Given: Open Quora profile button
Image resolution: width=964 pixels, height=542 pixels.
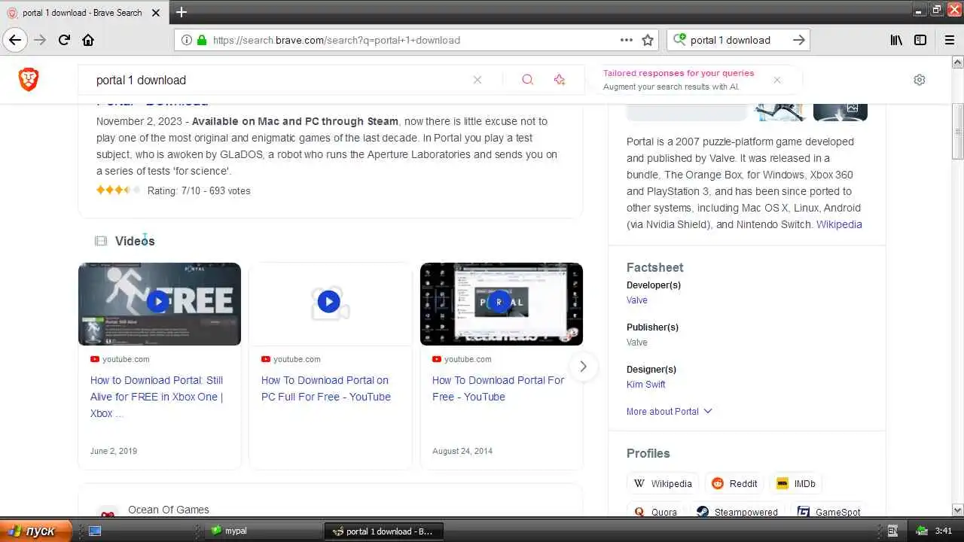Looking at the screenshot, I should coord(655,511).
